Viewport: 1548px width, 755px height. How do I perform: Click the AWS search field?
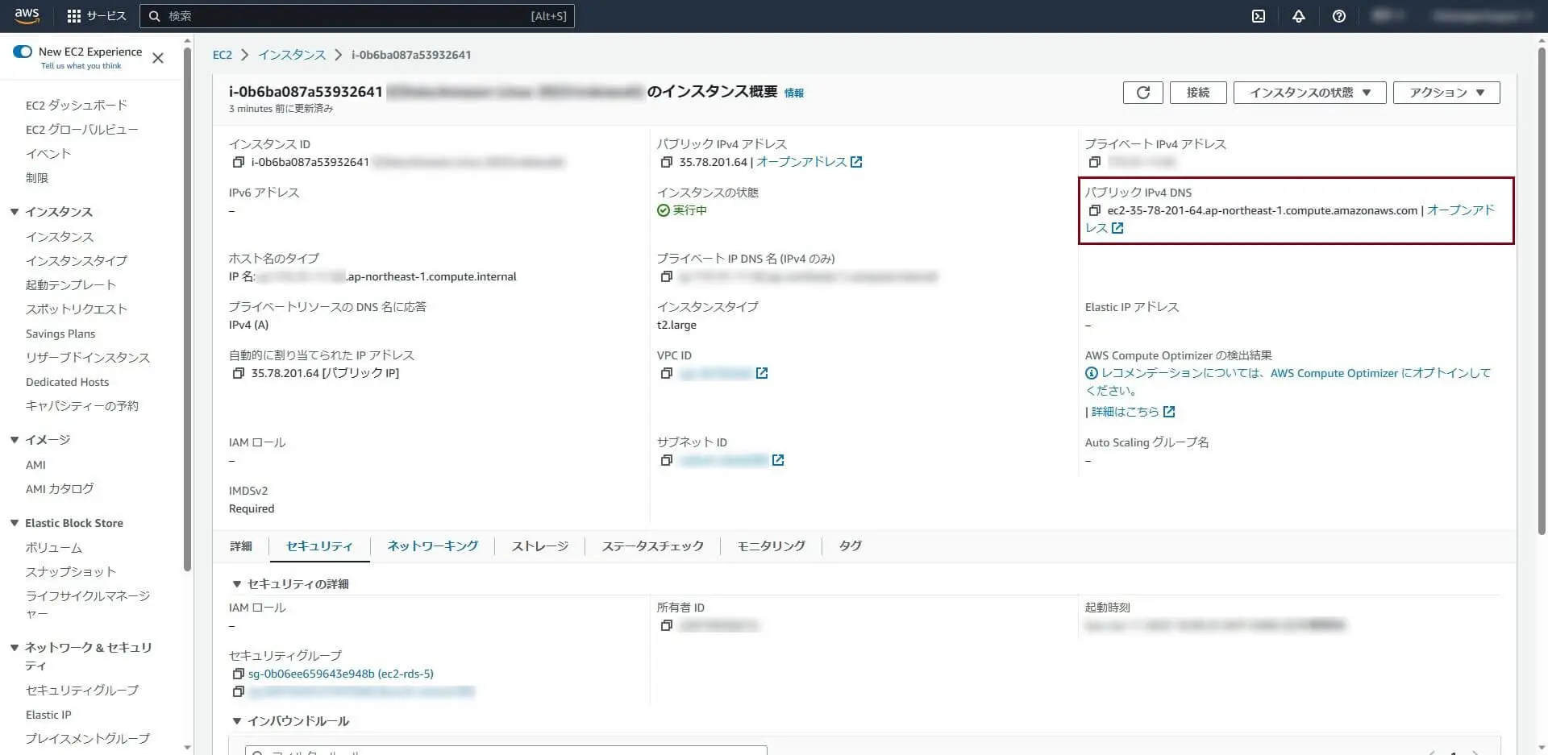tap(357, 16)
